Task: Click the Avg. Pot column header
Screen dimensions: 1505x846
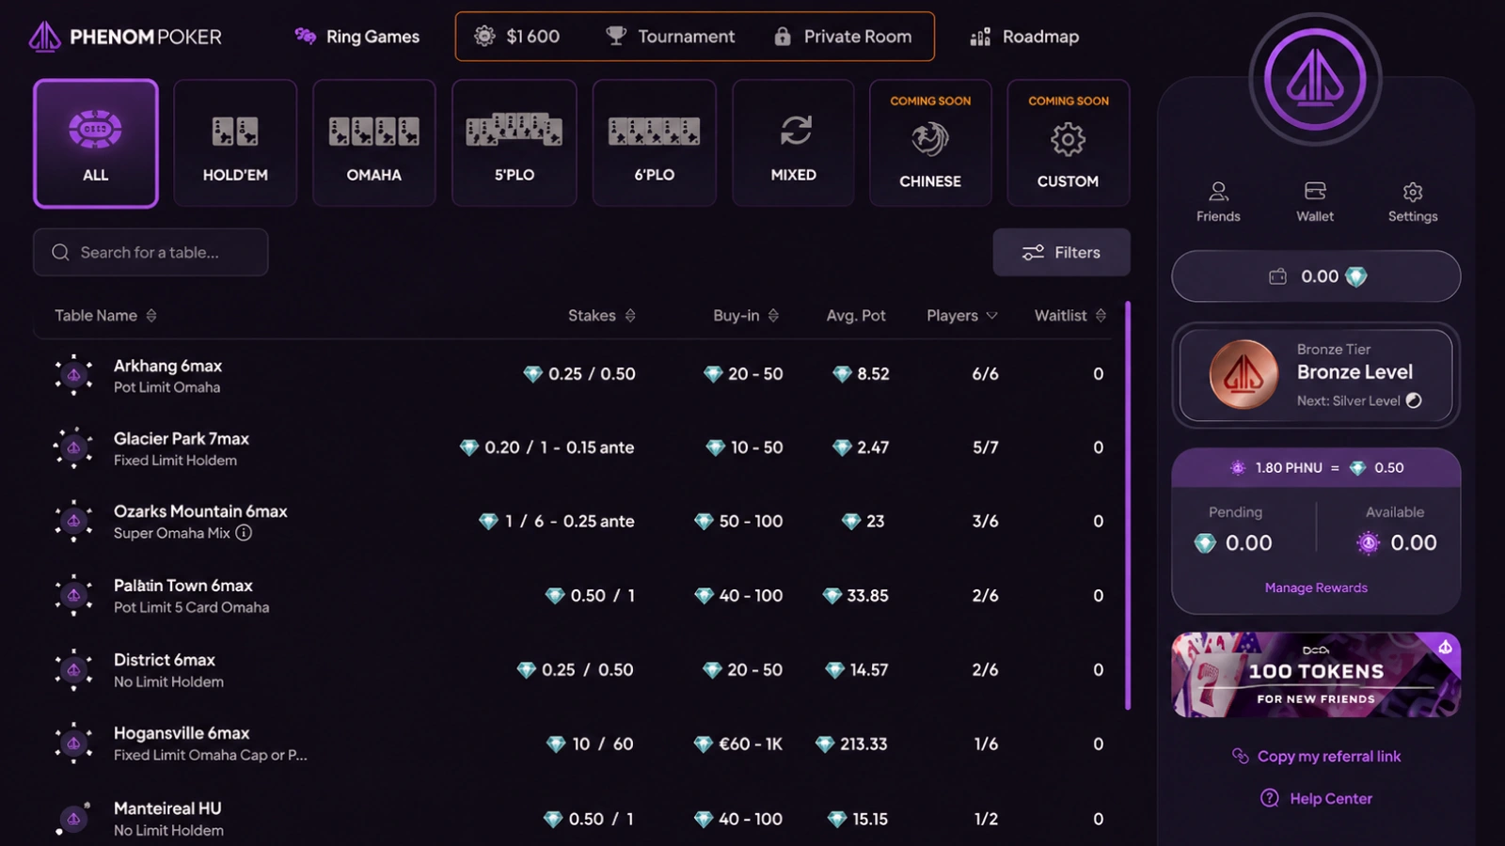Action: coord(856,316)
